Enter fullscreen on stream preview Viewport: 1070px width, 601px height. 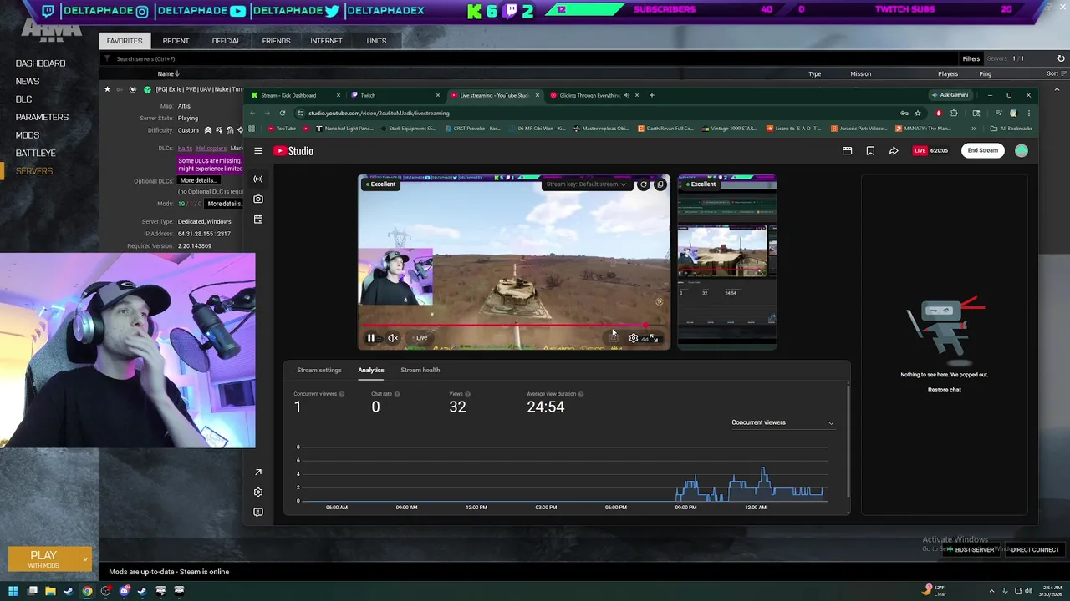(x=655, y=338)
